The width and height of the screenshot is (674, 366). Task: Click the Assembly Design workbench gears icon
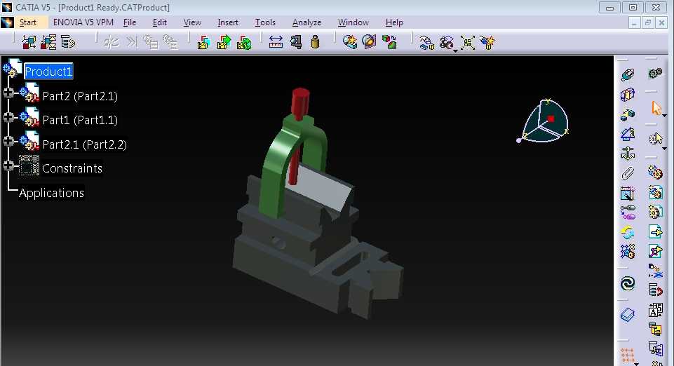tap(655, 74)
